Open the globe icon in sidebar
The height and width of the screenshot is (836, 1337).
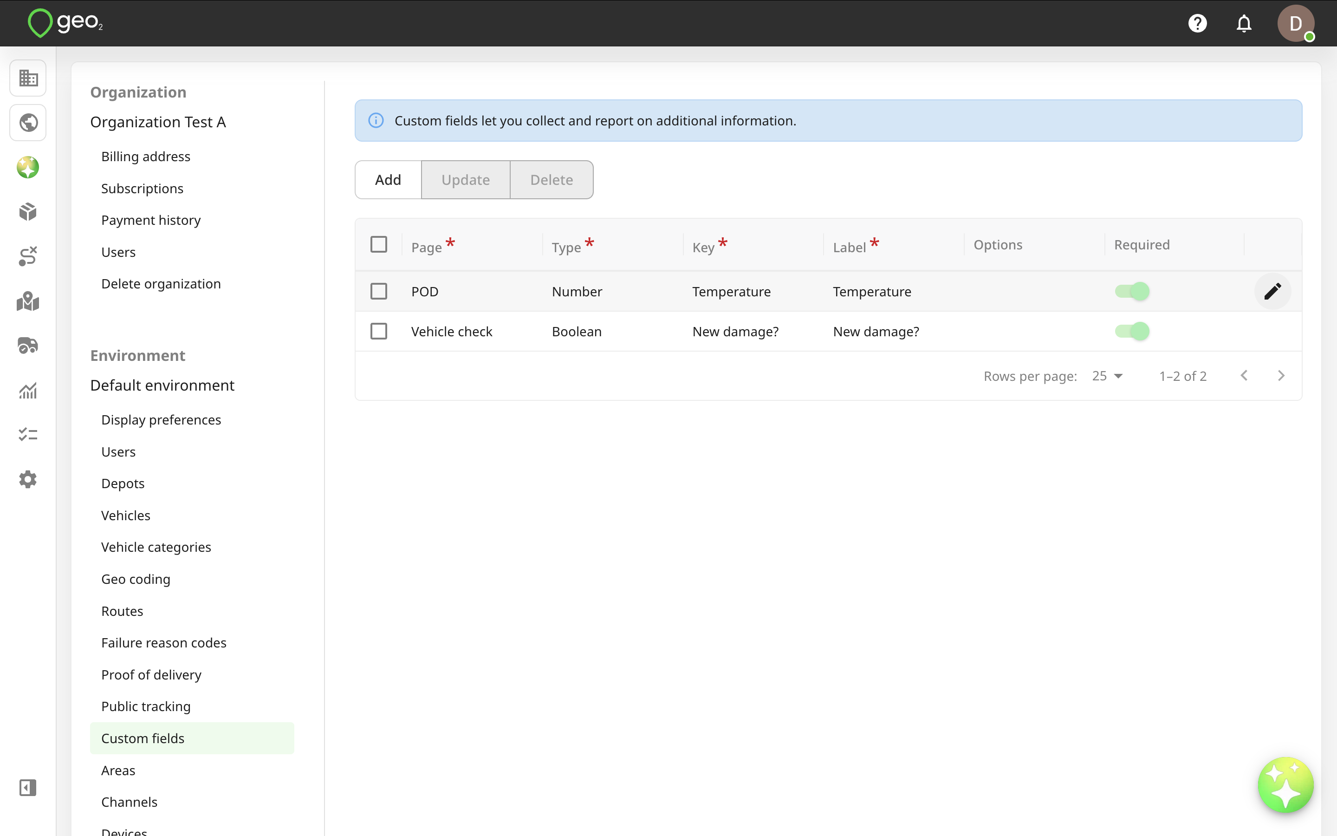coord(28,123)
